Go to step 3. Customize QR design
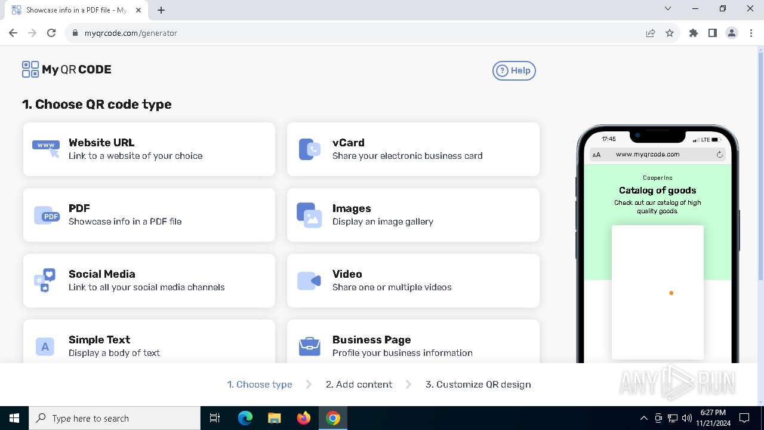Screen dimensions: 764x430 [x=478, y=385]
